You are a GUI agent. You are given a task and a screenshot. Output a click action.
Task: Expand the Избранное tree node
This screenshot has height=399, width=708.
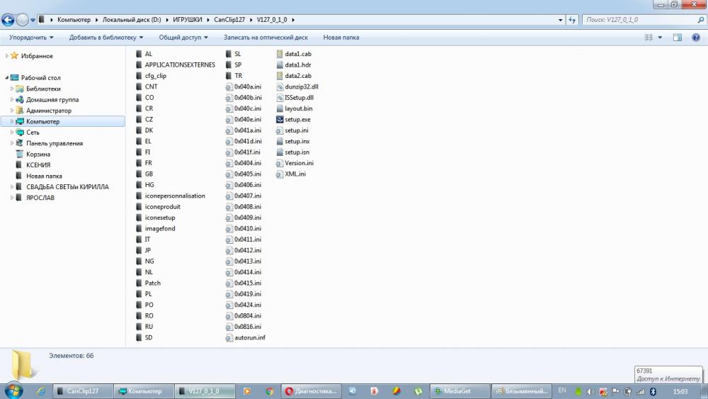pyautogui.click(x=6, y=56)
